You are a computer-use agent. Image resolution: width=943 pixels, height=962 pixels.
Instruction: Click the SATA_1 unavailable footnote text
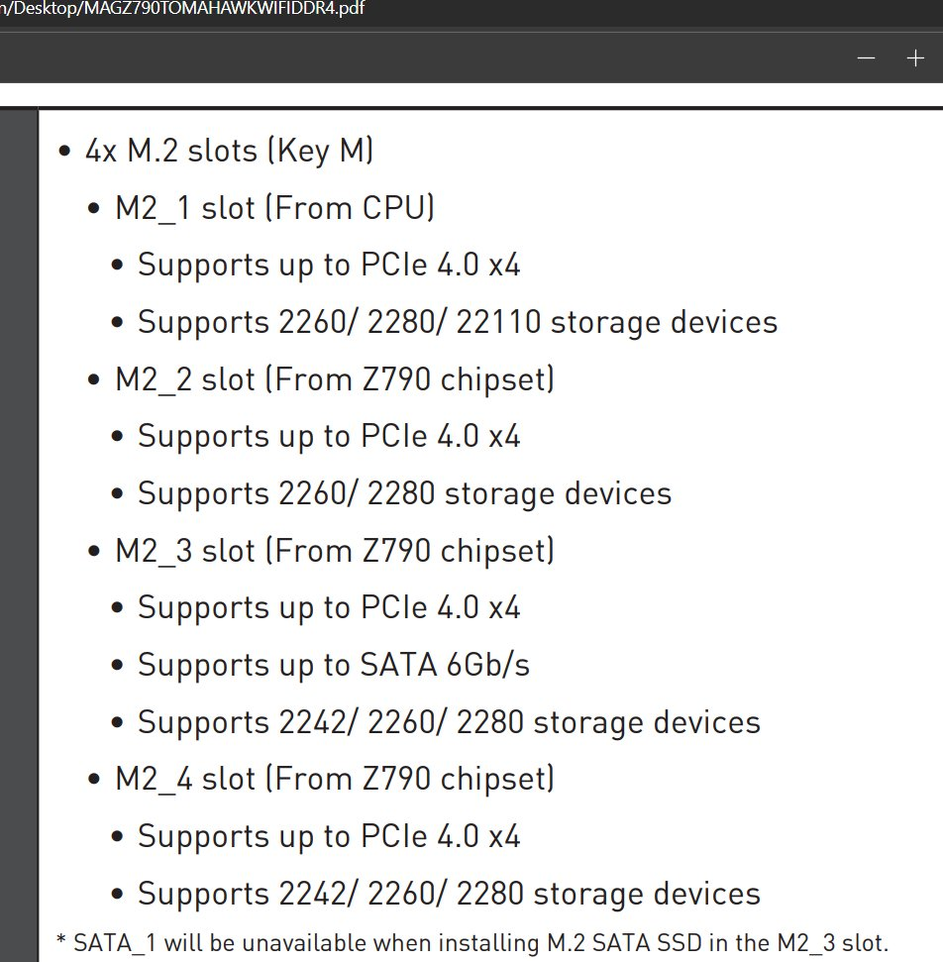(x=472, y=943)
